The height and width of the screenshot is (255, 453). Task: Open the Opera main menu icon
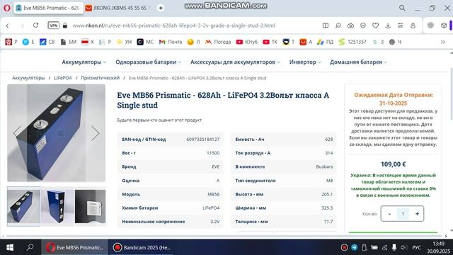click(x=7, y=8)
